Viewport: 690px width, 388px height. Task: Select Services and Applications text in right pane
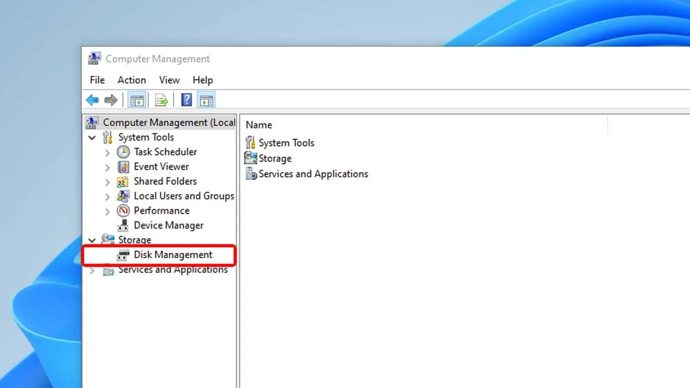(x=313, y=174)
